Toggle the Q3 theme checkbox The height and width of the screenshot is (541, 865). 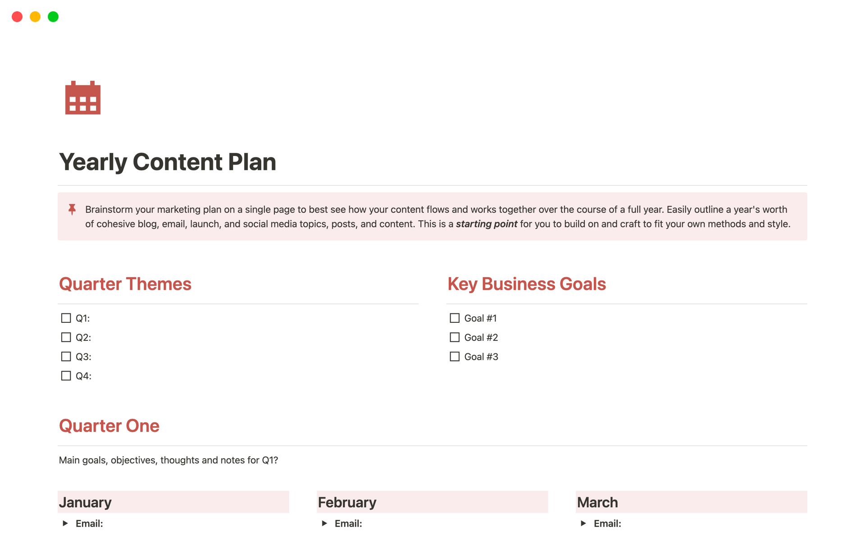click(66, 357)
